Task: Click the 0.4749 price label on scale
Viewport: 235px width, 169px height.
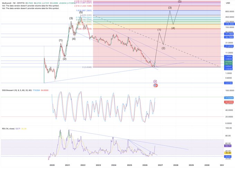Action: tap(228, 83)
